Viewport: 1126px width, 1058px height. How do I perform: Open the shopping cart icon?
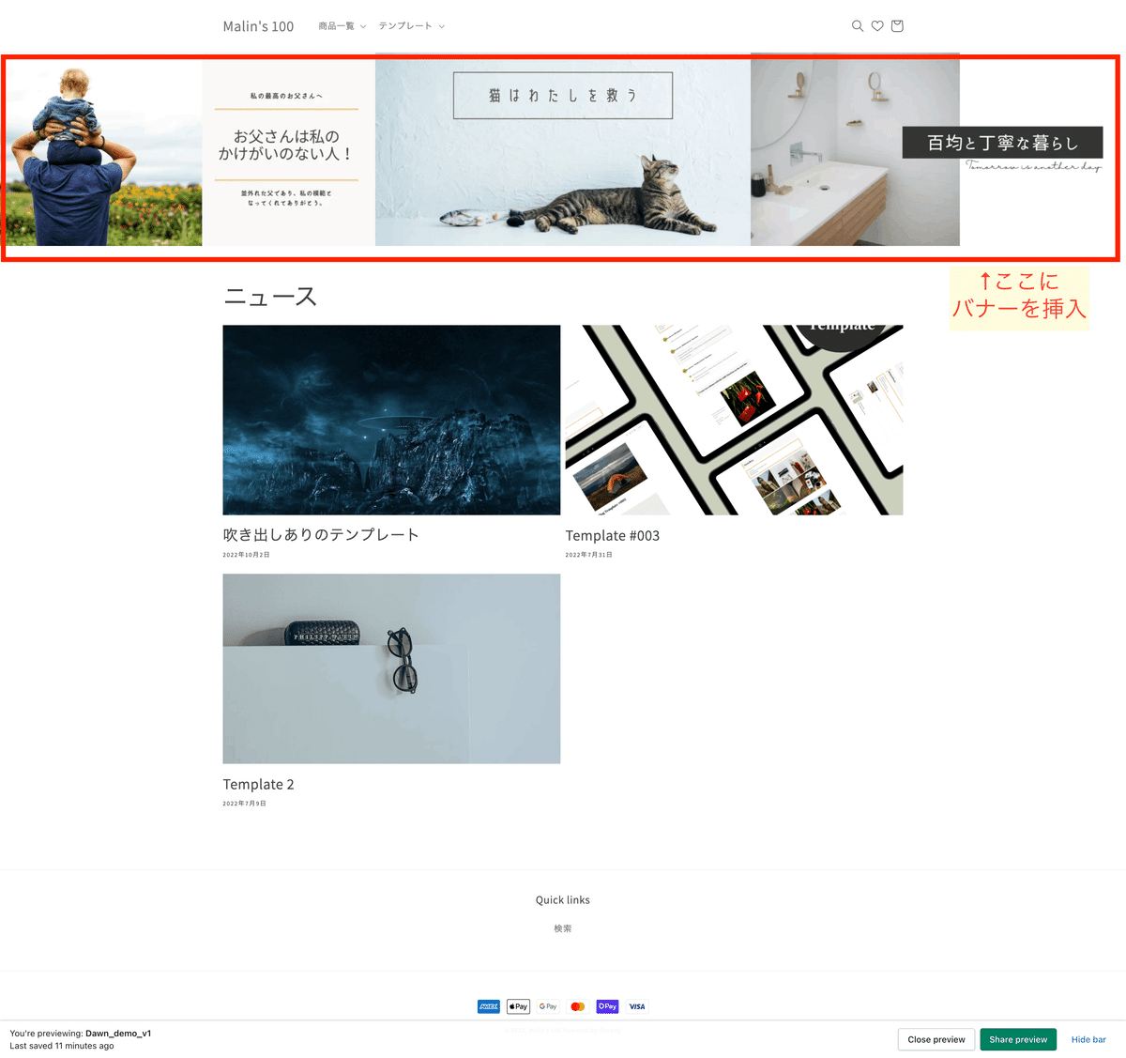pos(897,26)
